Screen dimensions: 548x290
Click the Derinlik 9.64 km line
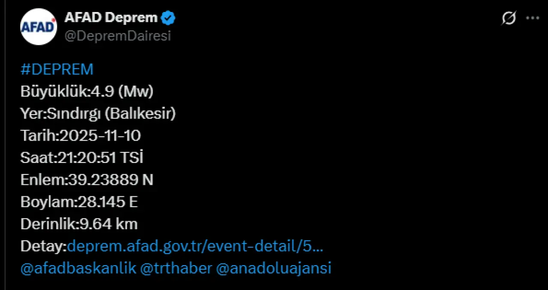(x=79, y=224)
